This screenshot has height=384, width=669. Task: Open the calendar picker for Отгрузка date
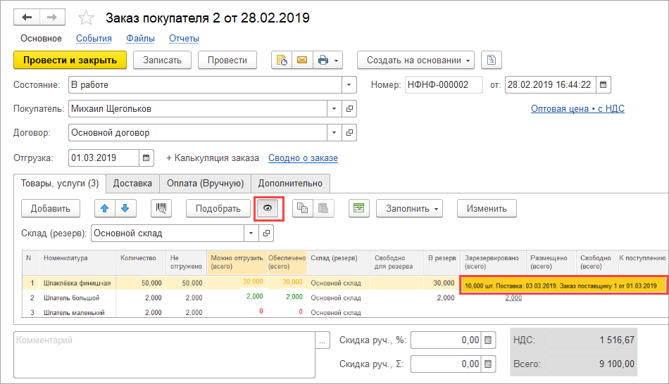[146, 158]
